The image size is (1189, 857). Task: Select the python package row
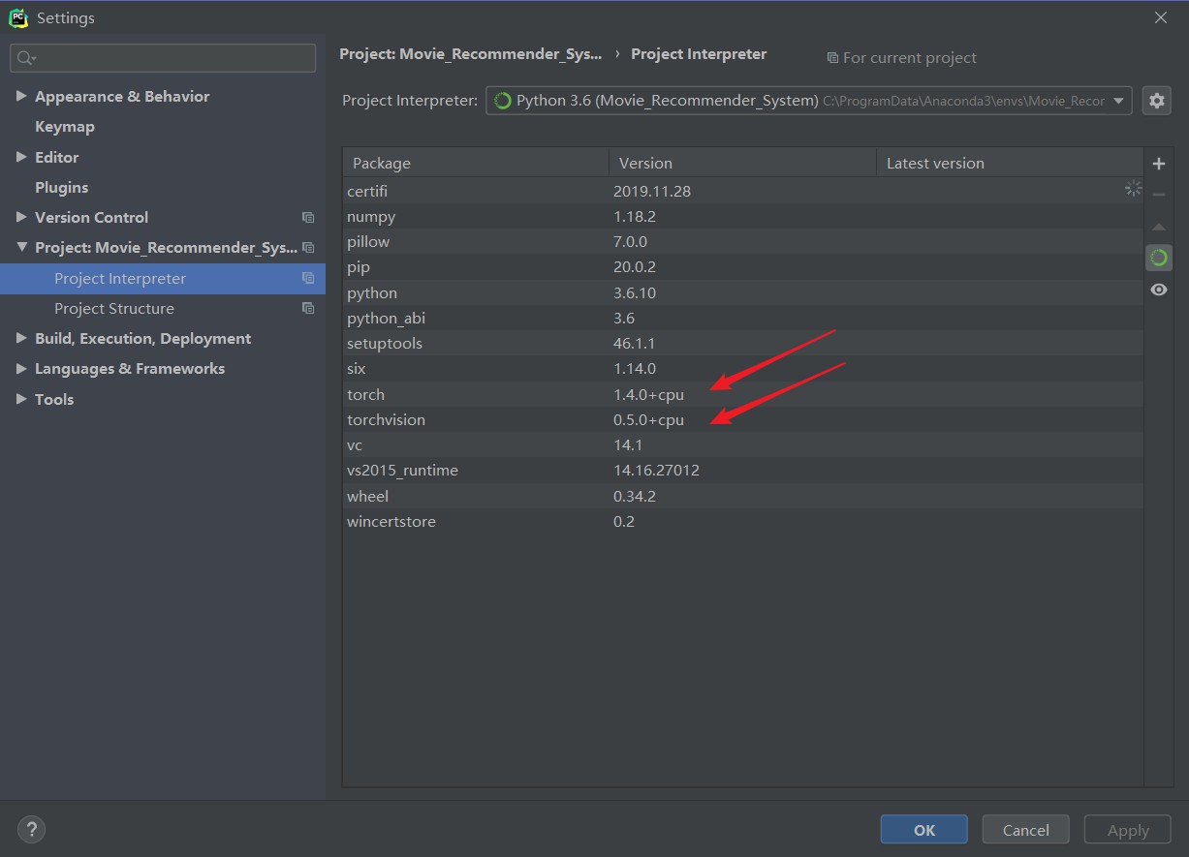[743, 292]
